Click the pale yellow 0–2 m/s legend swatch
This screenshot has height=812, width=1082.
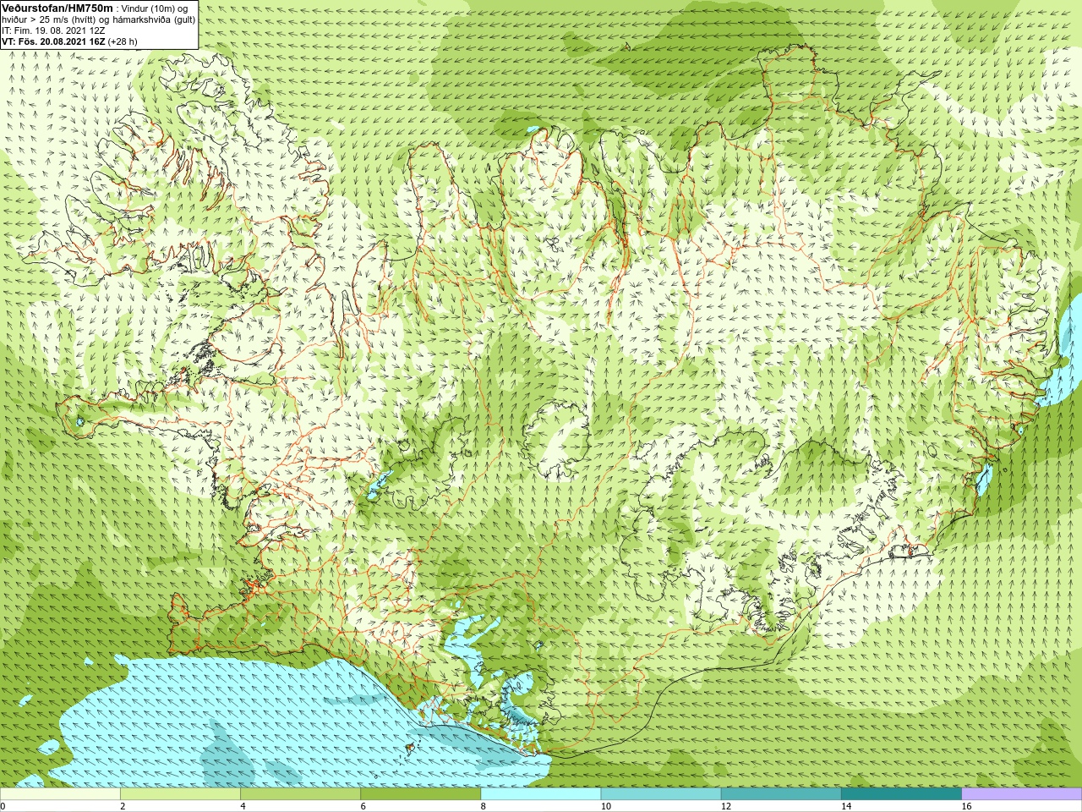coord(60,794)
